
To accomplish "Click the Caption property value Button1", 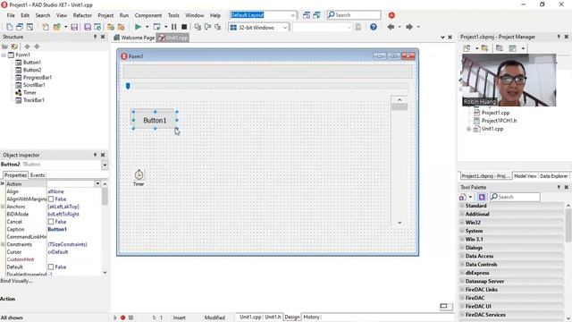I will tap(57, 229).
